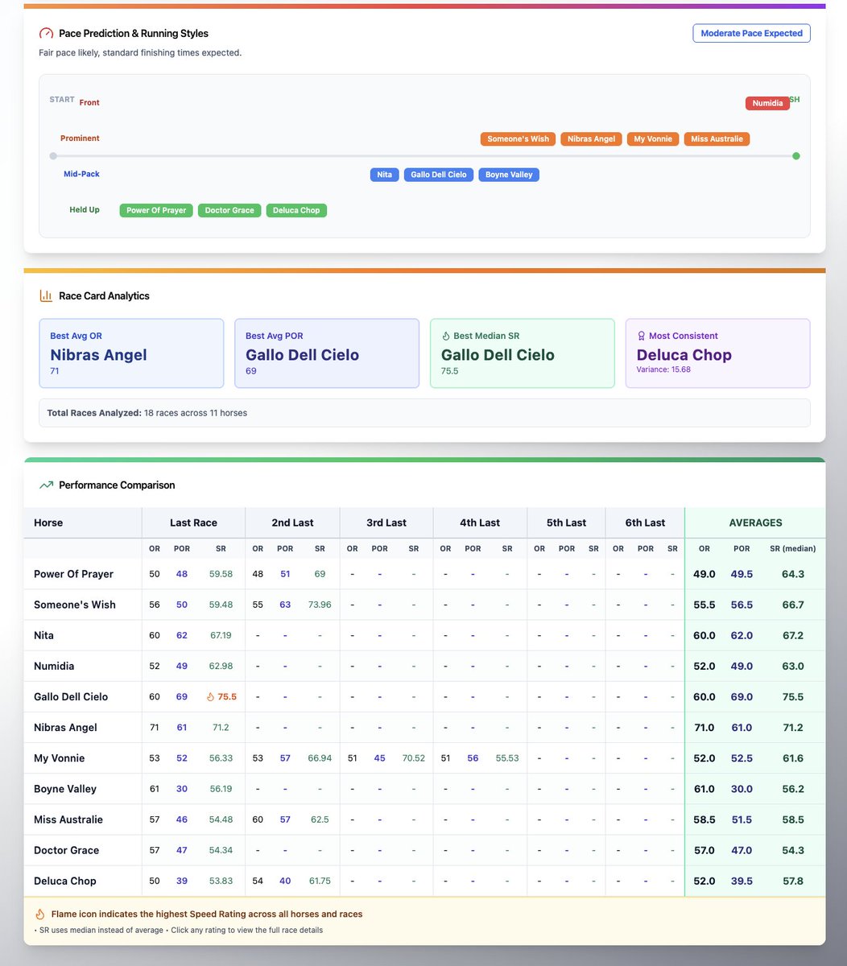Click Boyne Valley row name in table
The width and height of the screenshot is (847, 966).
point(65,789)
